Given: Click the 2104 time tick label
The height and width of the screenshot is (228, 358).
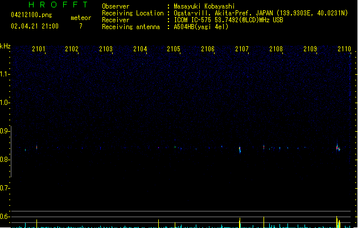Looking at the screenshot, I should pos(140,49).
